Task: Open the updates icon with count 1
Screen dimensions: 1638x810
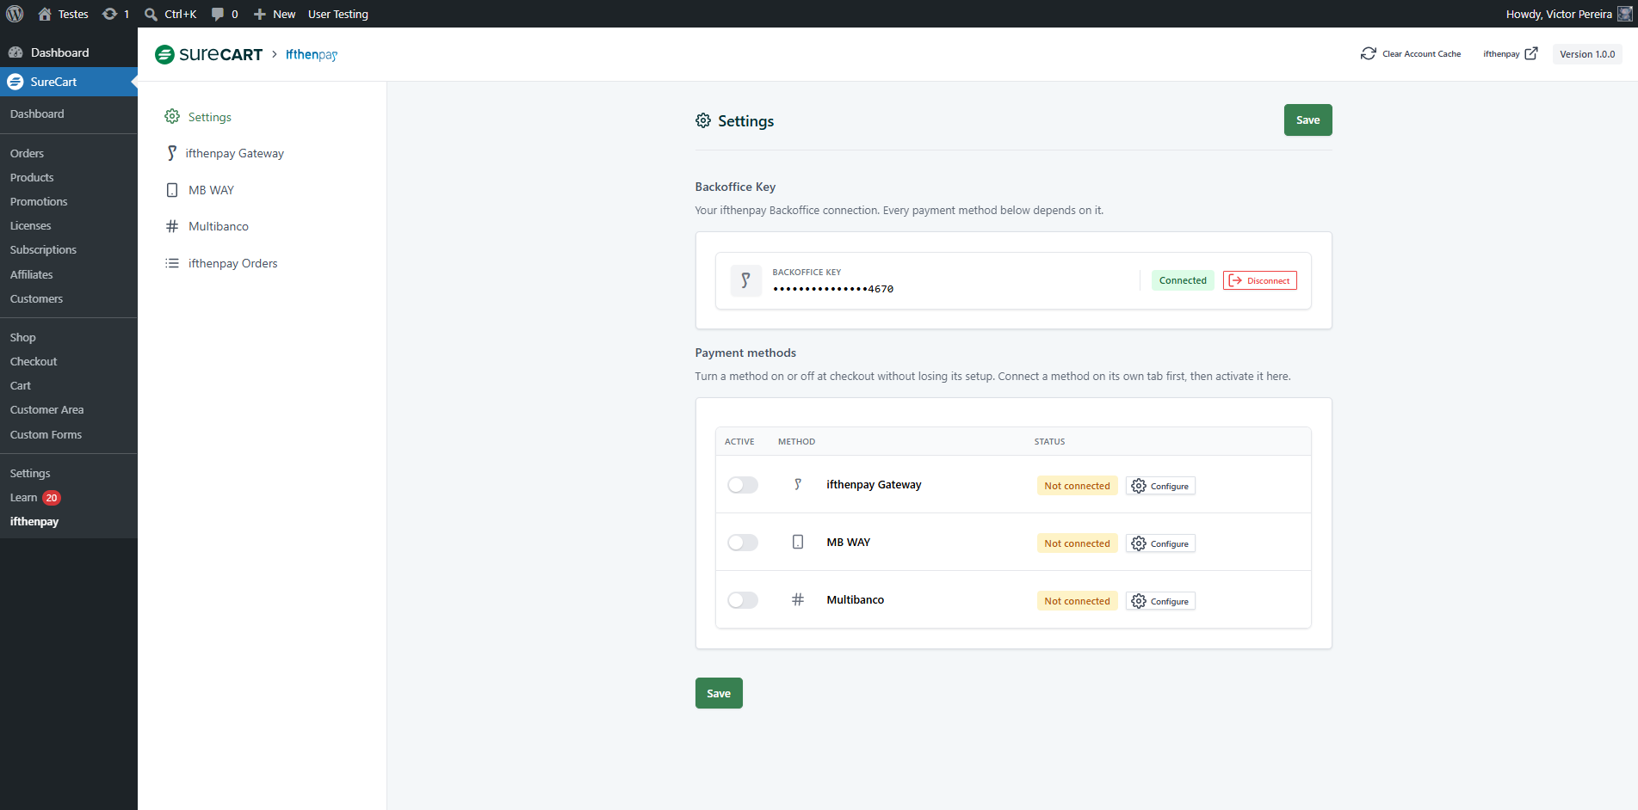Action: [115, 14]
